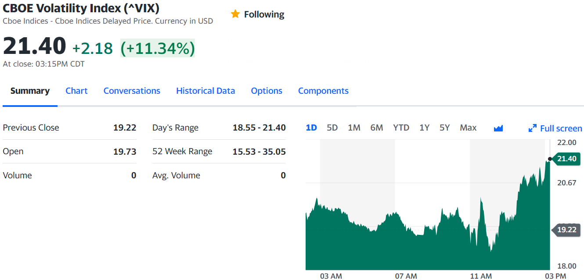Image resolution: width=584 pixels, height=280 pixels.
Task: Select the Max chart range
Action: [x=468, y=128]
